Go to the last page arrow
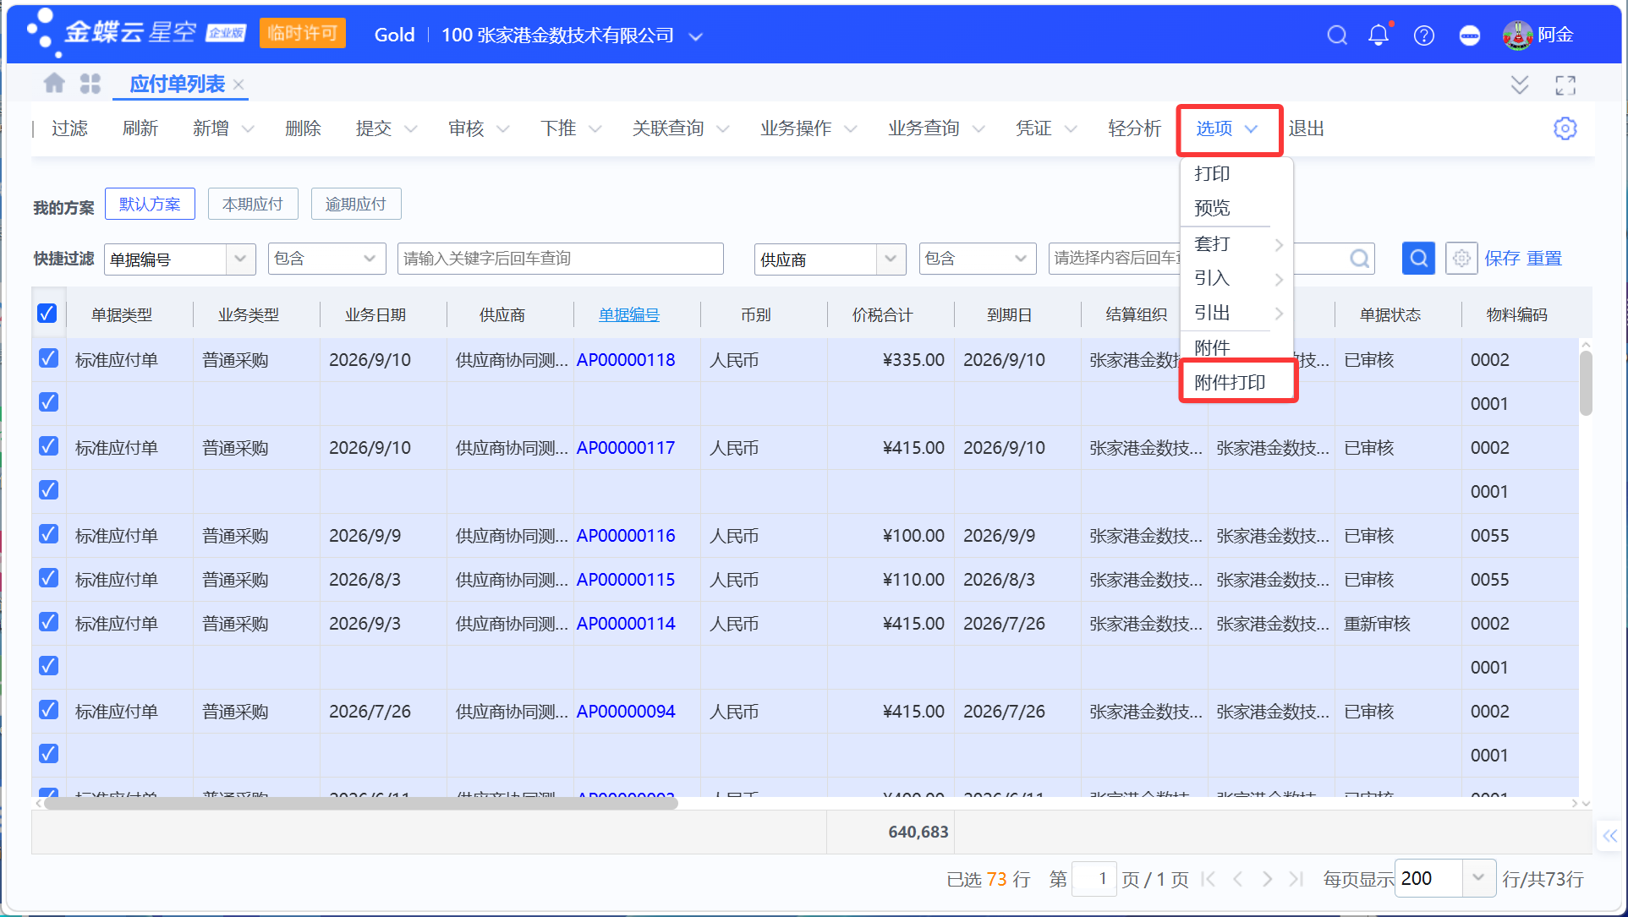Screen dimensions: 1628x917 [x=1296, y=879]
